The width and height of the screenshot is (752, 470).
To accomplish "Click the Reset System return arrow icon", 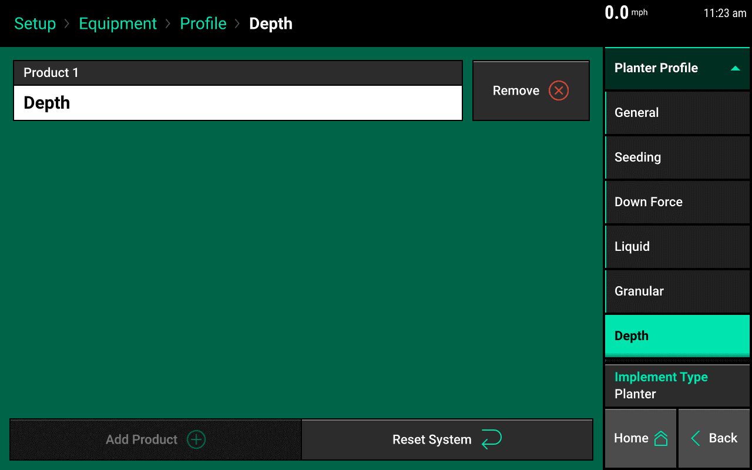I will click(492, 439).
